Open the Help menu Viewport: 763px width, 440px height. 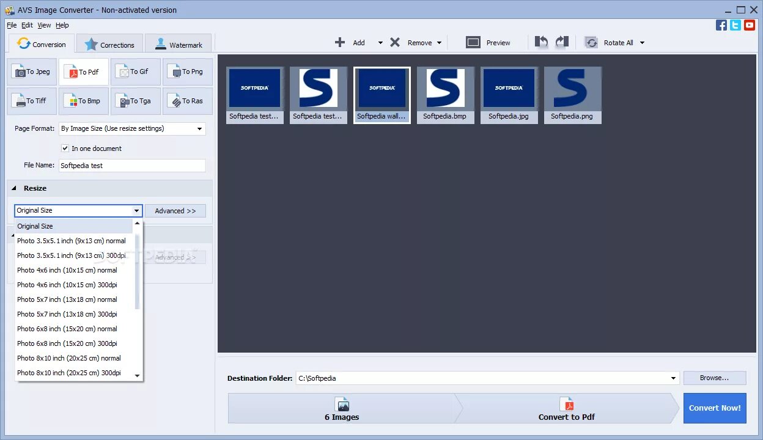coord(62,25)
